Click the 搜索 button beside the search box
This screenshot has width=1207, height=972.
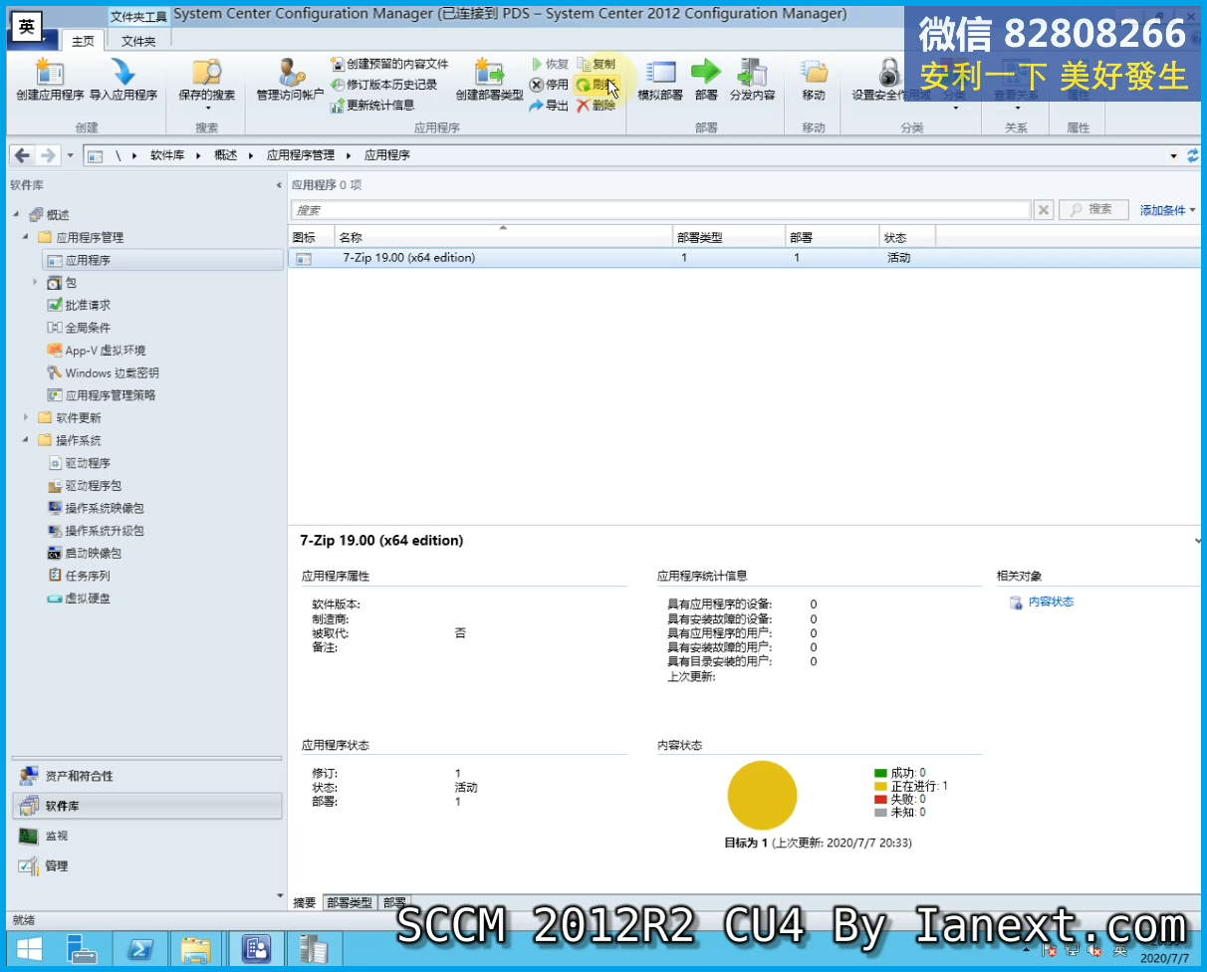(x=1092, y=209)
